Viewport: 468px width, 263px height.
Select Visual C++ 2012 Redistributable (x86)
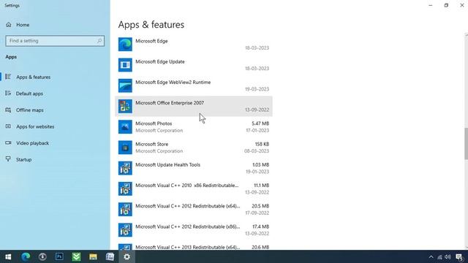(x=193, y=230)
